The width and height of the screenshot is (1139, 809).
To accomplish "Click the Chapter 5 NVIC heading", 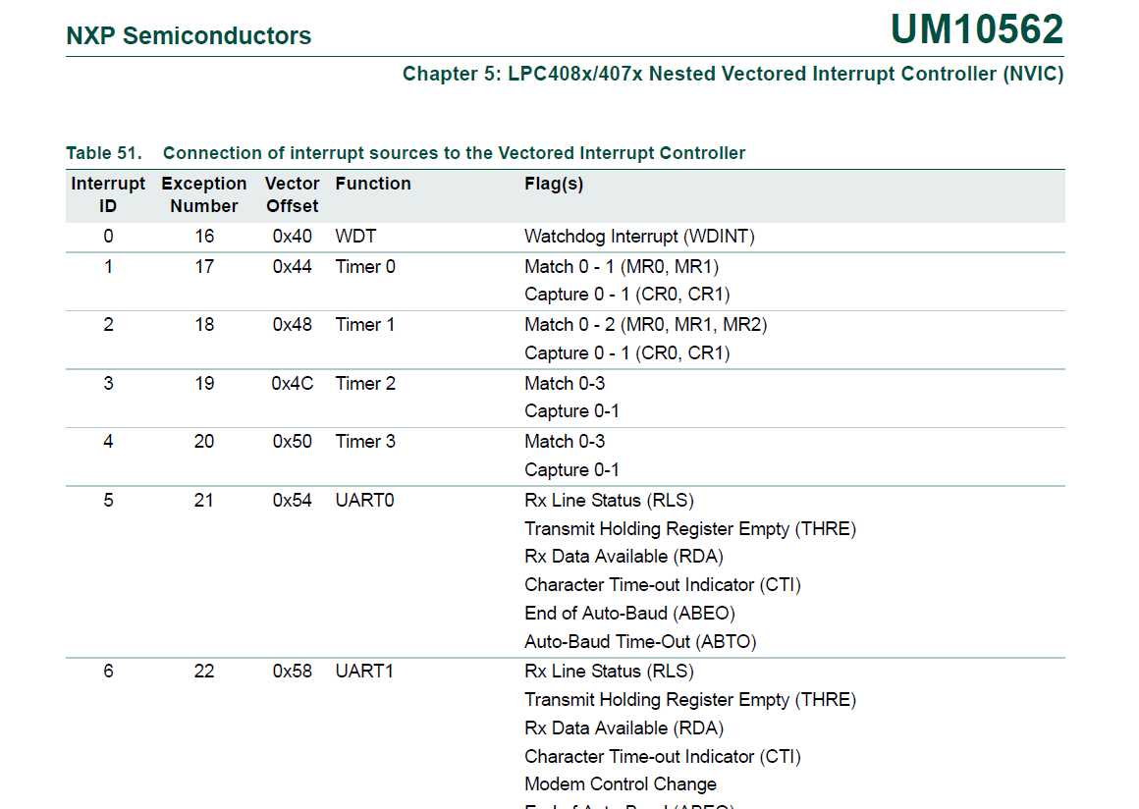I will (732, 74).
